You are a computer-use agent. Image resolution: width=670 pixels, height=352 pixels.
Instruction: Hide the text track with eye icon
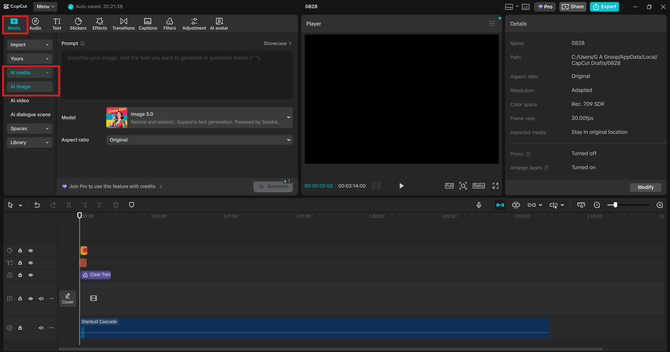(x=30, y=263)
